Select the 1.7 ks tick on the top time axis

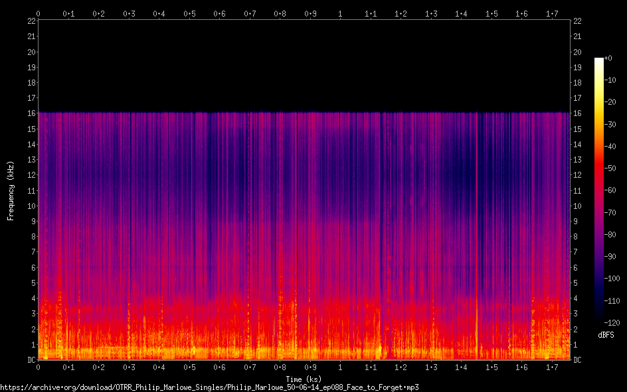coord(552,13)
